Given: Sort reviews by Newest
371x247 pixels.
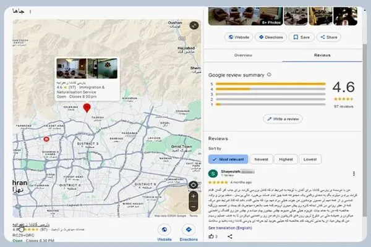Looking at the screenshot, I should [x=261, y=159].
